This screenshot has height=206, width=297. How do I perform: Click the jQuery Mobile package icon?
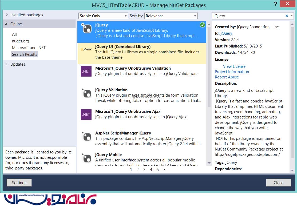pos(86,158)
